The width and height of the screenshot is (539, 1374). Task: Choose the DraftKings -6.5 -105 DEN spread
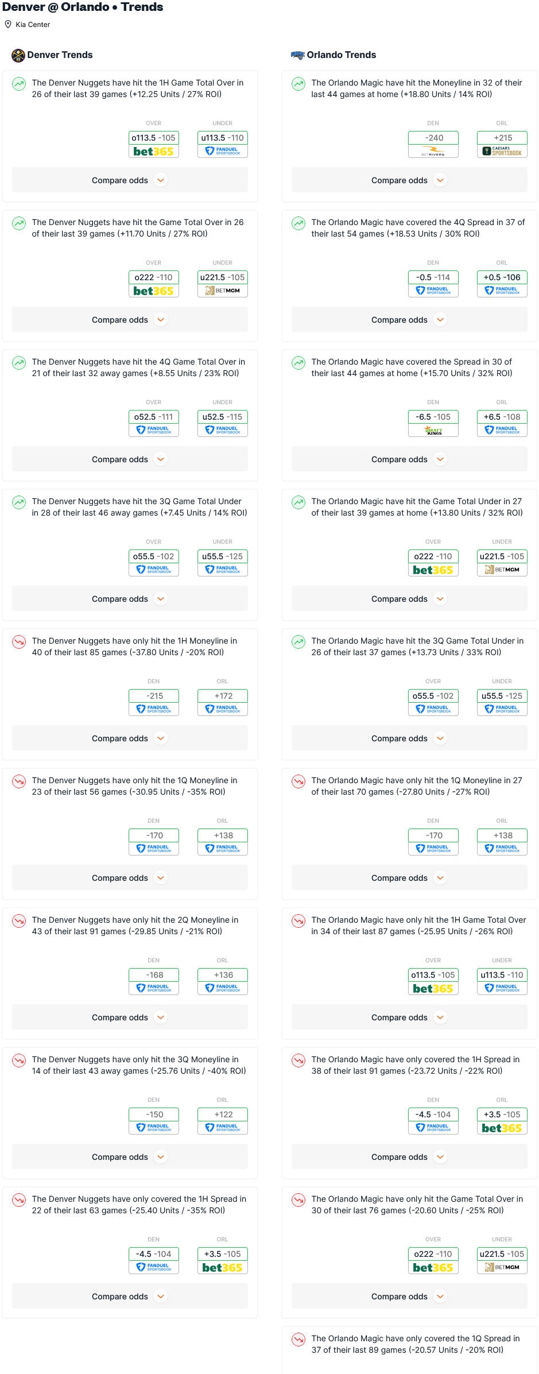pyautogui.click(x=433, y=424)
